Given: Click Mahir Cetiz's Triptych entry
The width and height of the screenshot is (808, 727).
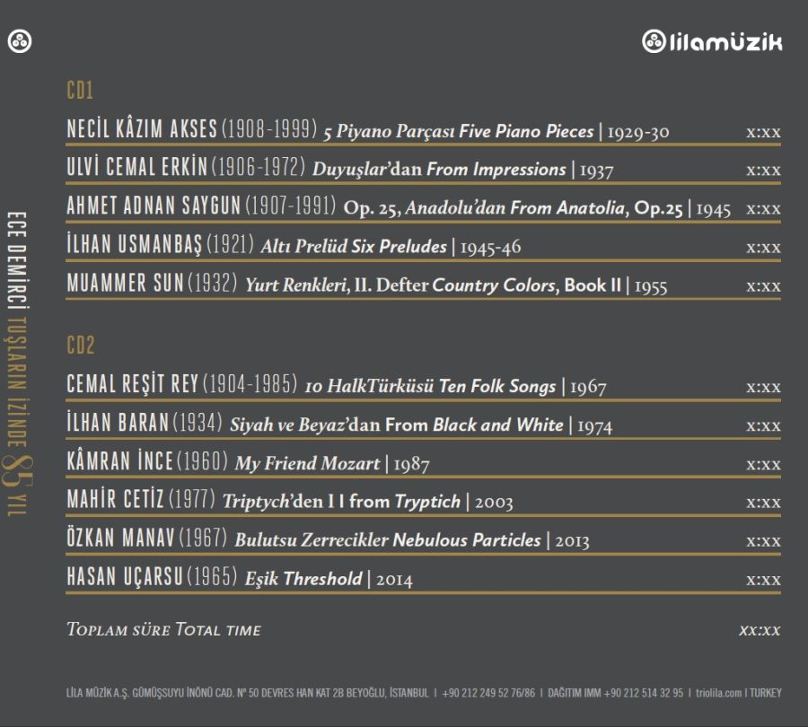Looking at the screenshot, I should [289, 502].
